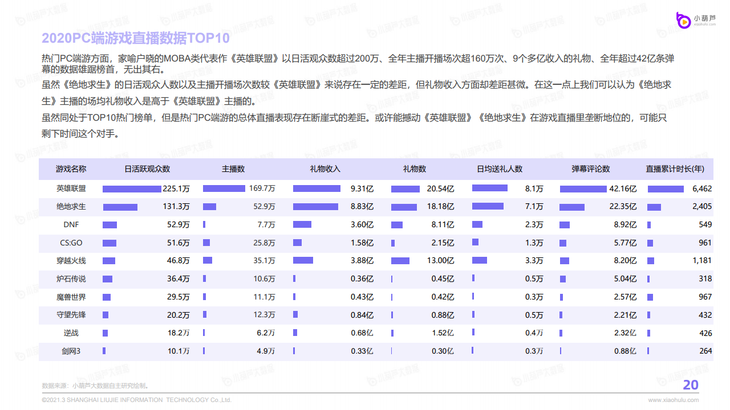Click the 剑网3 row name
Screen dimensions: 730x410
tap(71, 351)
